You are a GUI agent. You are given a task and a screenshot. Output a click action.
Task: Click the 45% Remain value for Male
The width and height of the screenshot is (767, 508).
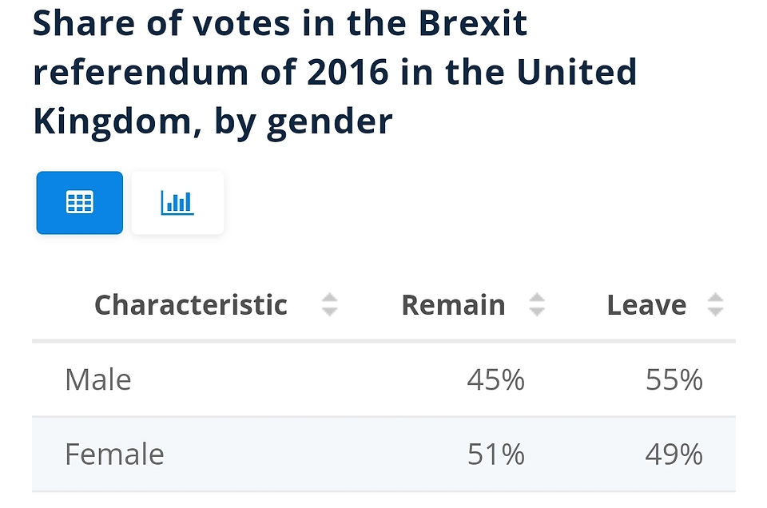pyautogui.click(x=495, y=379)
